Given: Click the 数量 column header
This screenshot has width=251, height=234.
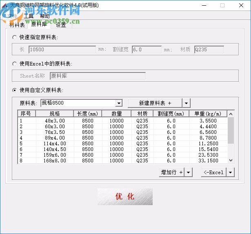Looking at the screenshot, I should (x=117, y=114).
